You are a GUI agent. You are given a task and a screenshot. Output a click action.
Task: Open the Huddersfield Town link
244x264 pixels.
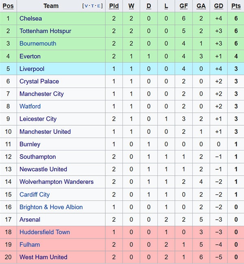point(45,232)
